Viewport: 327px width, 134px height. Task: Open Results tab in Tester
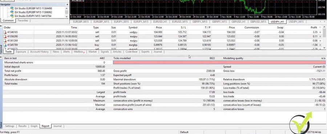tap(22, 126)
